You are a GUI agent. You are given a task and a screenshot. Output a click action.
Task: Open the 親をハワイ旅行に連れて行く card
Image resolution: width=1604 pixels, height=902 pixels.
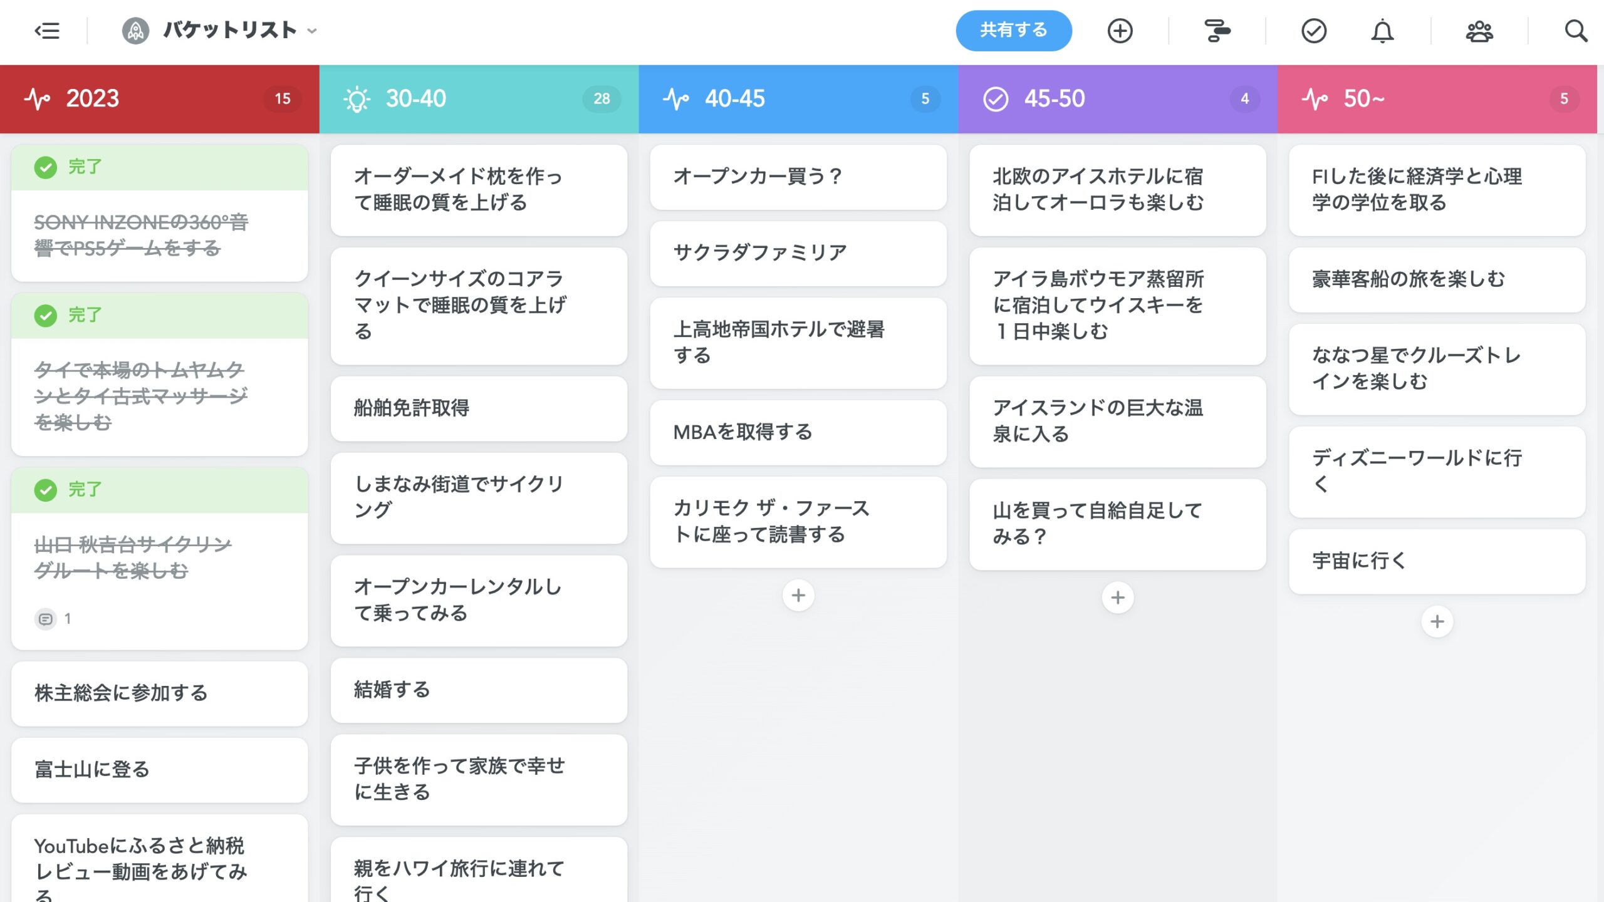(479, 871)
